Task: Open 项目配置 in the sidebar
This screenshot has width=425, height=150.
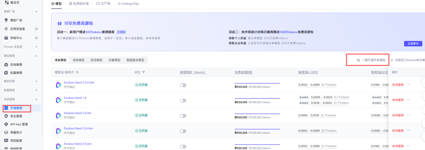Action: click(16, 141)
